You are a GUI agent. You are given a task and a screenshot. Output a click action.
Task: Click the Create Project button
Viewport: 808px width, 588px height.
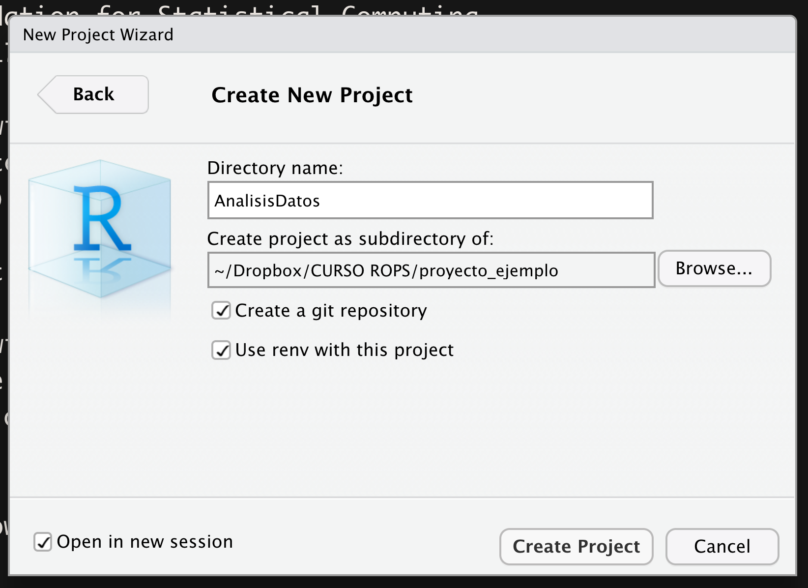pyautogui.click(x=576, y=546)
